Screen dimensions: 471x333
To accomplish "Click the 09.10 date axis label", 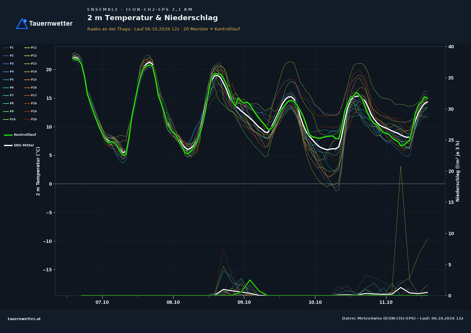I will 244,302.
